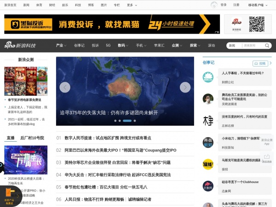Open carousel caption 追寻375年的失落大陆
Image resolution: width=276 pixels, height=207 pixels.
click(x=109, y=113)
